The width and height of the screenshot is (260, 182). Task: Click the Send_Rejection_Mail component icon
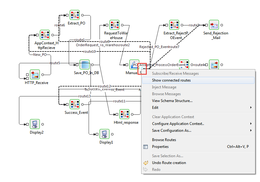[x=214, y=25]
